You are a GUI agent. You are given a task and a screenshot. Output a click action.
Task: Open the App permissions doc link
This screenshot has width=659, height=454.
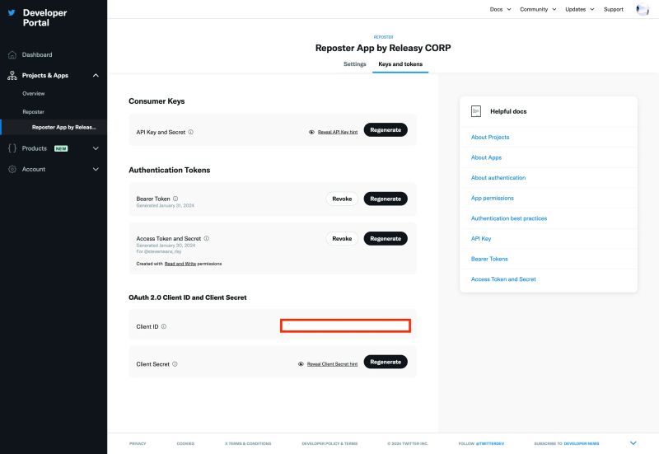click(492, 198)
